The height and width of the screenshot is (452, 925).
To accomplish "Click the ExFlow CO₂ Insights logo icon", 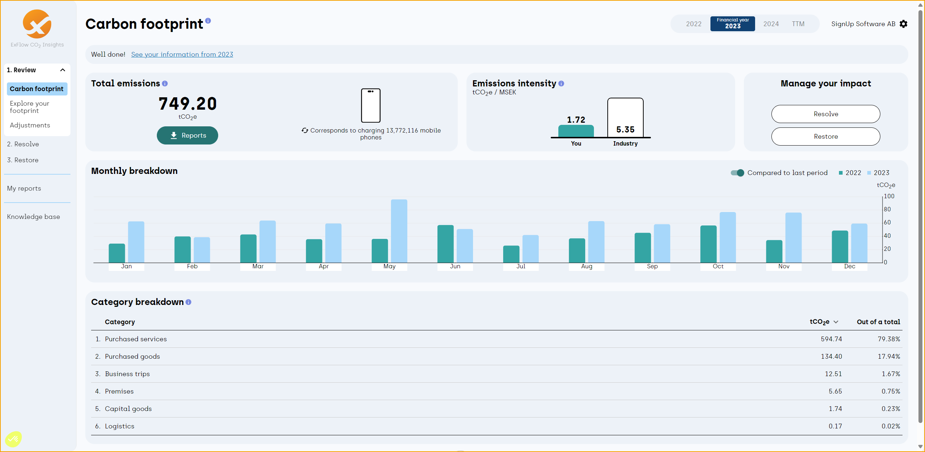I will tap(37, 24).
